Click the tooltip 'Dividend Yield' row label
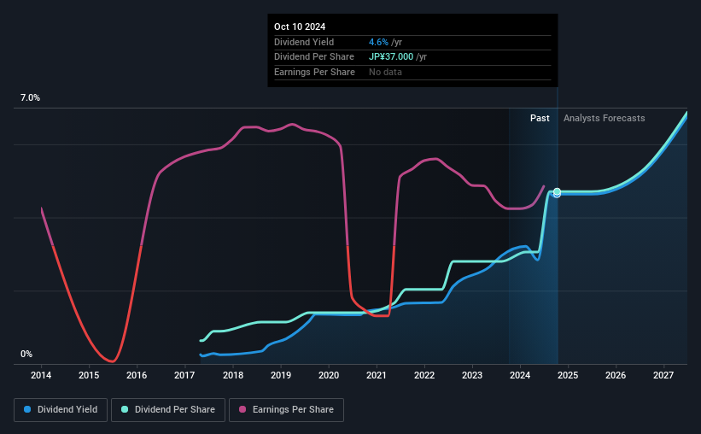This screenshot has width=701, height=434. (x=304, y=42)
